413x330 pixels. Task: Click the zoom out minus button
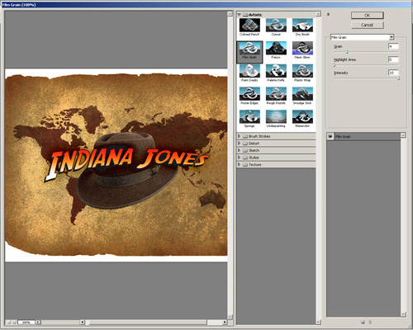(8, 322)
